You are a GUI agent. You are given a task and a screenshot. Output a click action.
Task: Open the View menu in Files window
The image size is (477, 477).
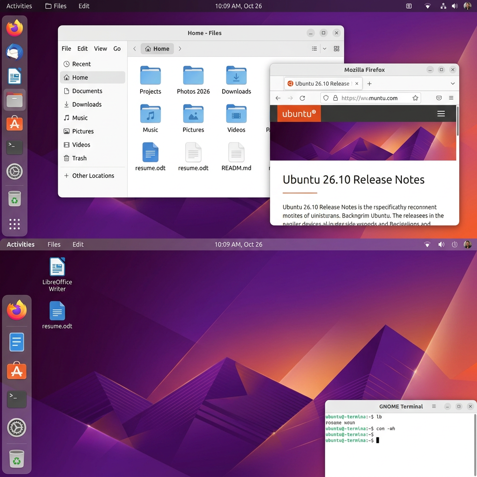(101, 48)
